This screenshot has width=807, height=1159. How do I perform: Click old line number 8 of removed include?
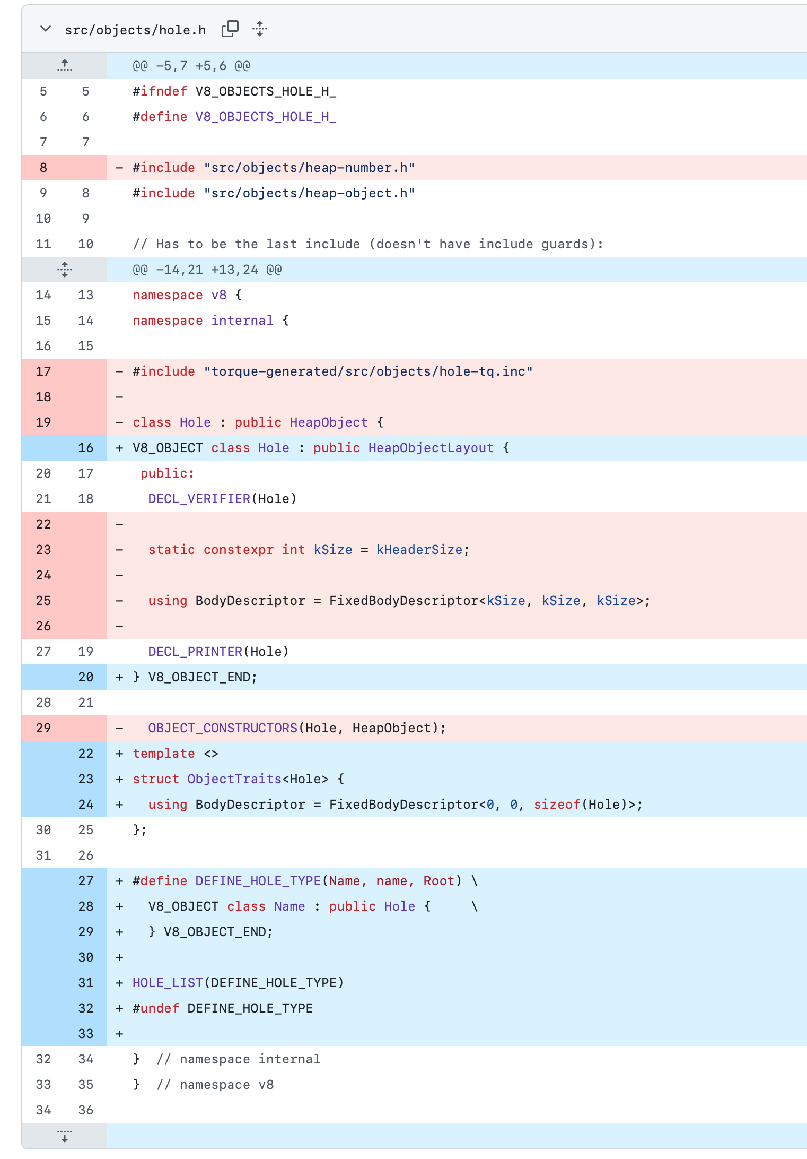click(43, 168)
